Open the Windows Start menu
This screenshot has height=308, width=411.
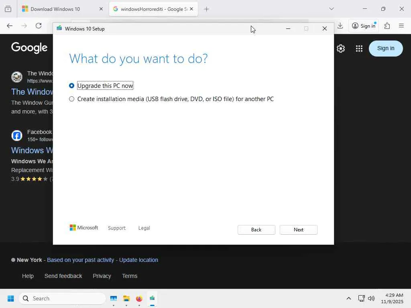click(x=11, y=298)
